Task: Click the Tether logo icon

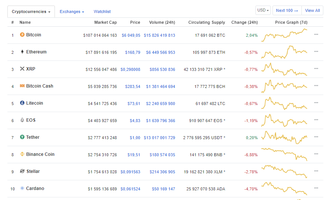Action: point(22,137)
